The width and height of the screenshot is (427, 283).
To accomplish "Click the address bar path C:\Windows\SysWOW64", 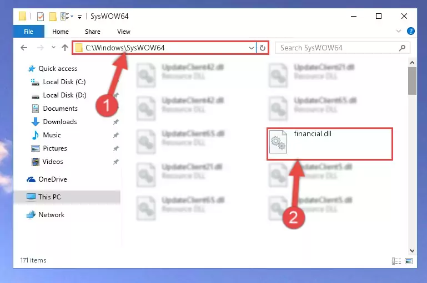I will click(x=125, y=48).
